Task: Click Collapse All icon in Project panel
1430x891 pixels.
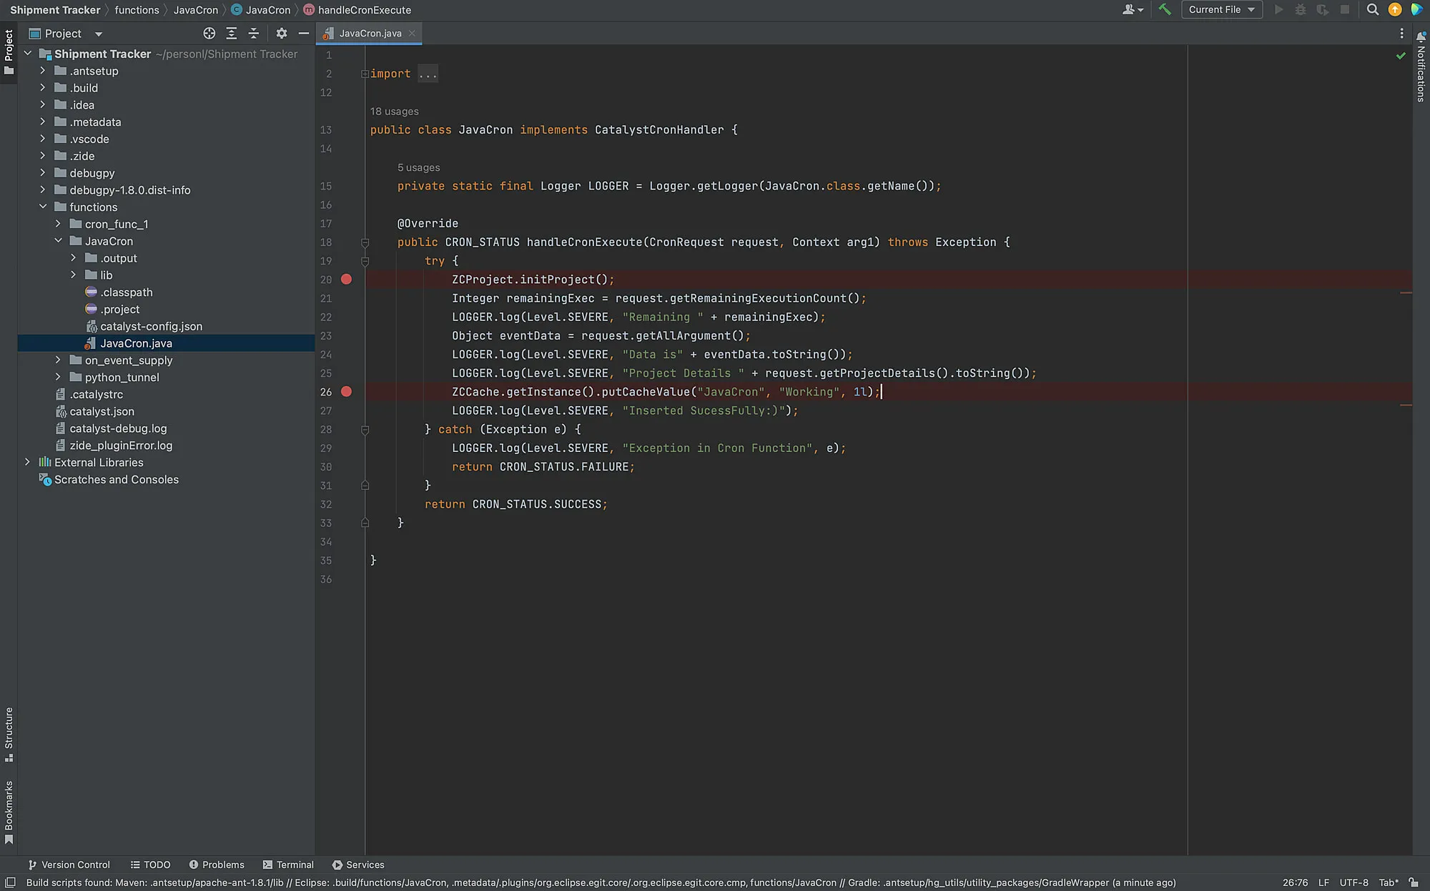Action: (x=253, y=34)
